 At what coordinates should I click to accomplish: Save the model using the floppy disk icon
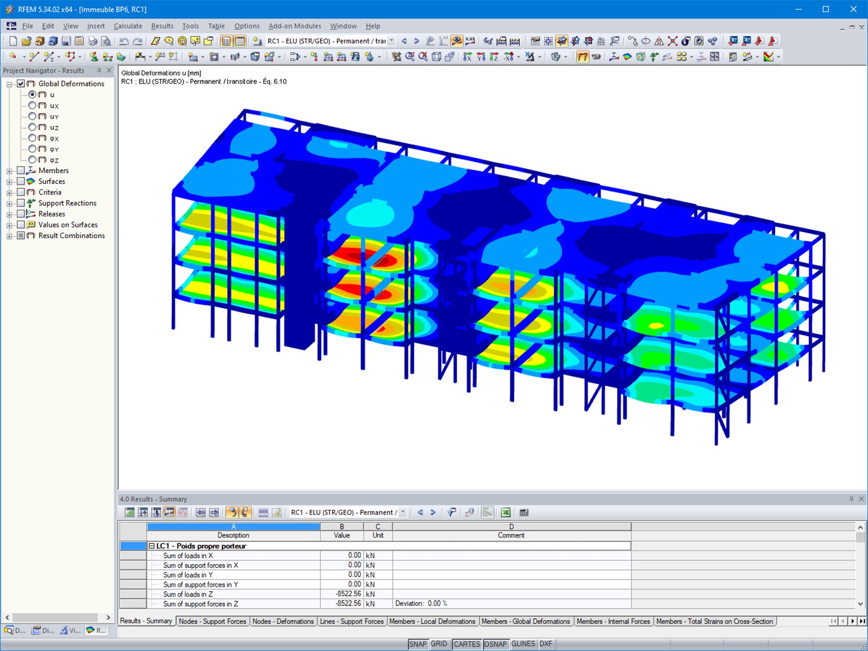coord(66,41)
